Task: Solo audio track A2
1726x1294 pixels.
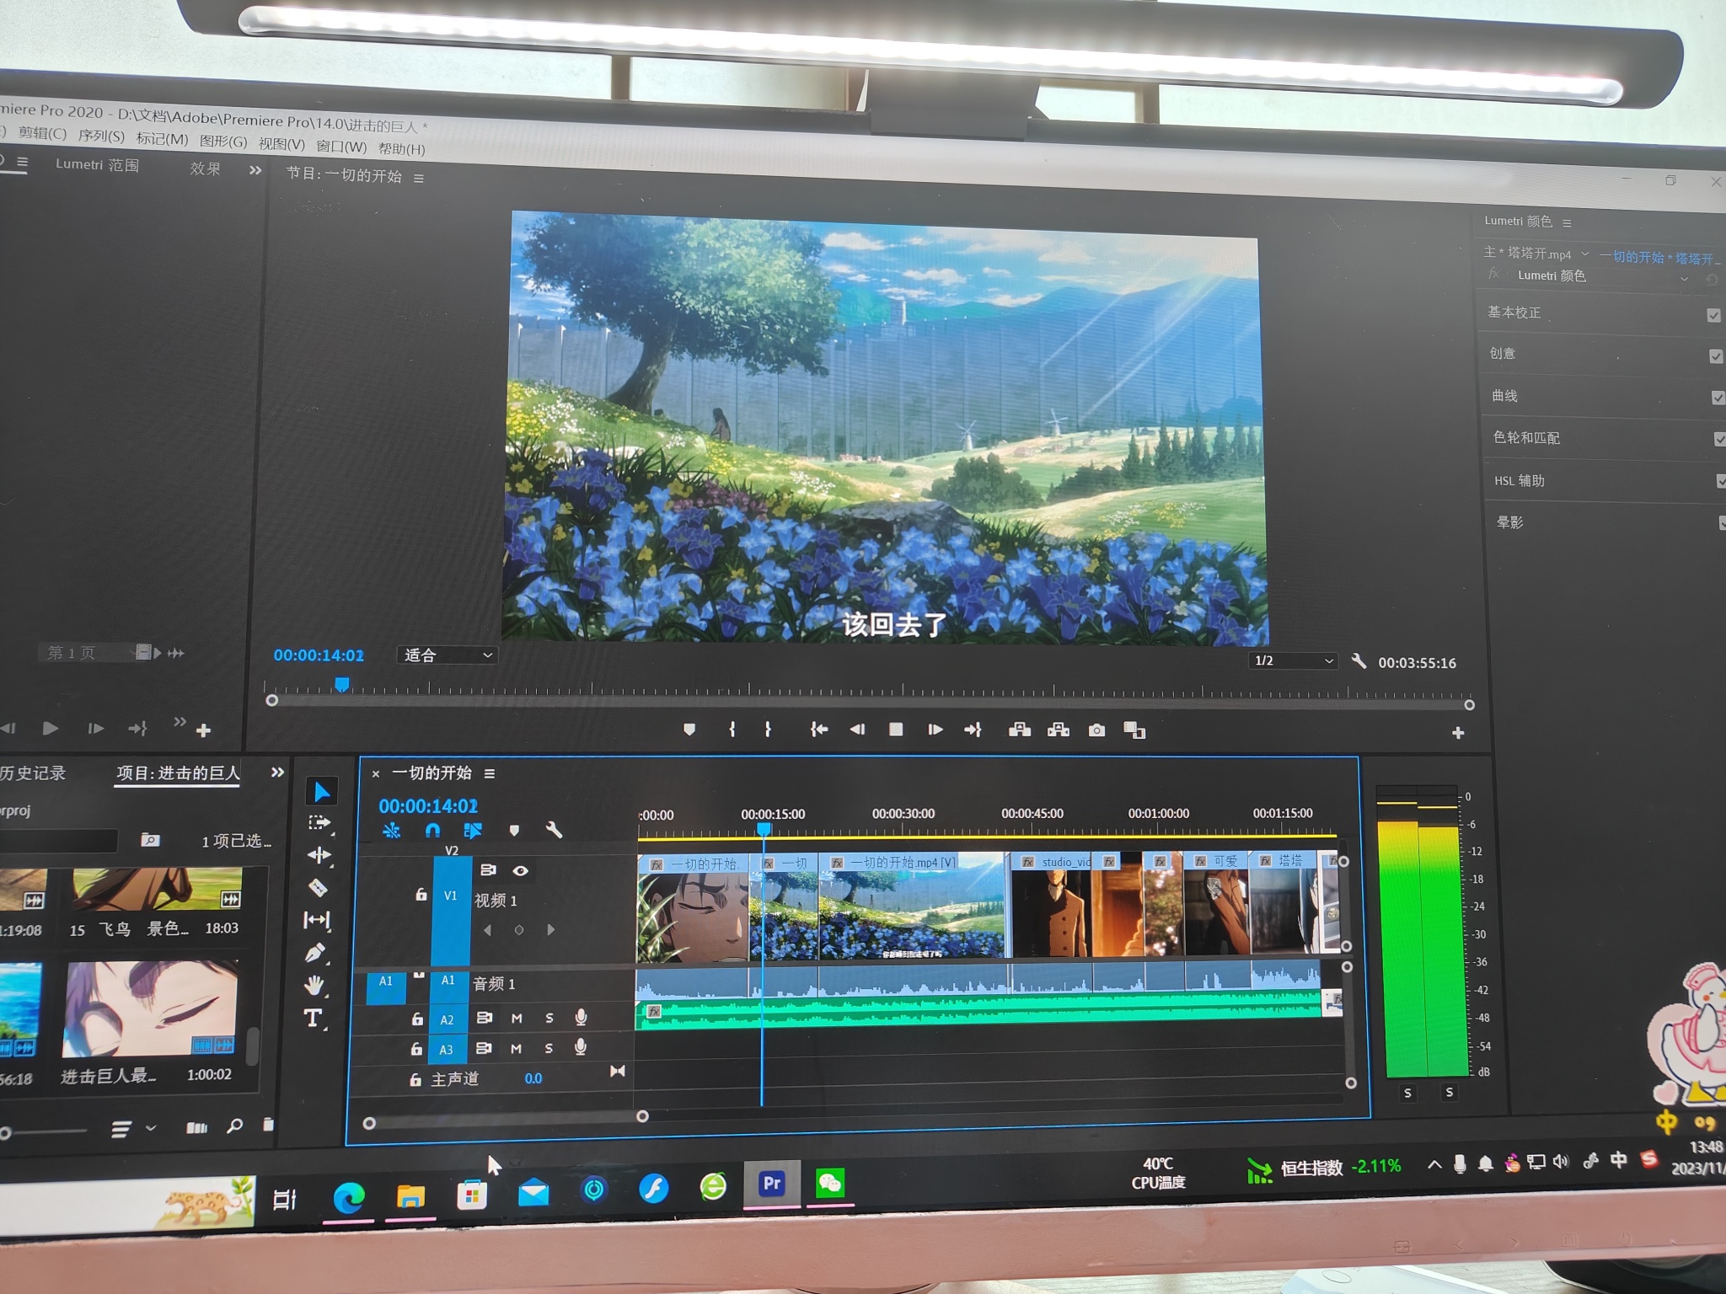Action: (549, 1019)
